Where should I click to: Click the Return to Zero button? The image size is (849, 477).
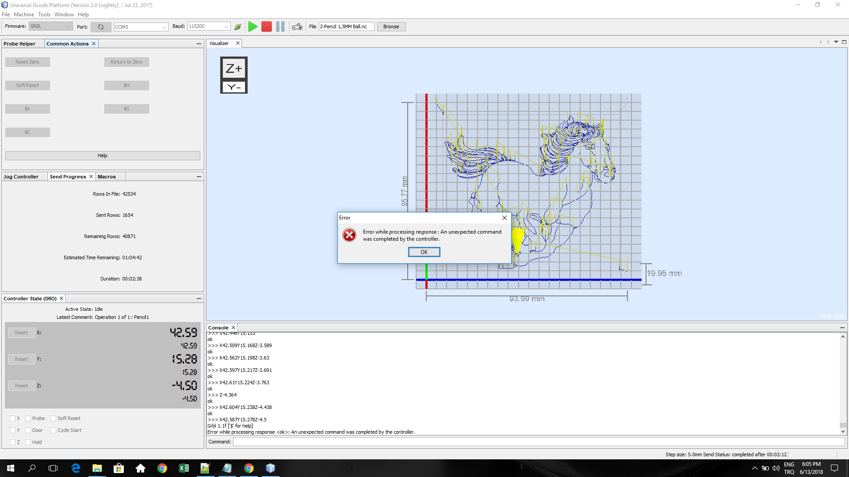pyautogui.click(x=126, y=62)
